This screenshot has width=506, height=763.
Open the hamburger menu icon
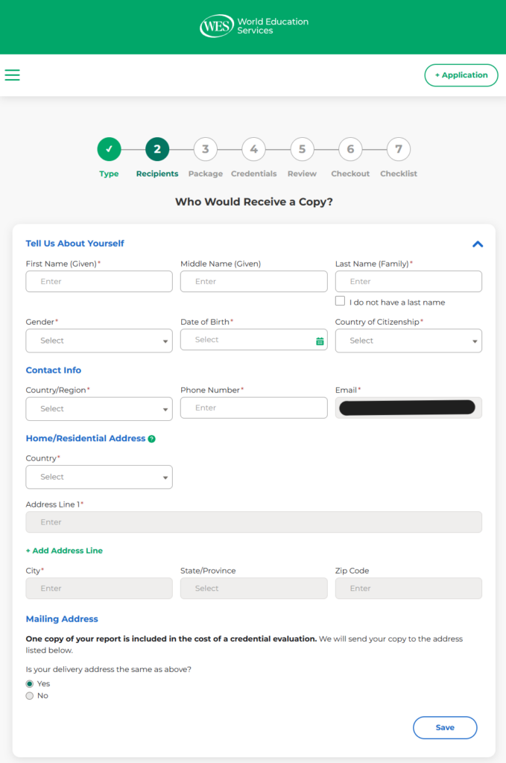(x=12, y=75)
